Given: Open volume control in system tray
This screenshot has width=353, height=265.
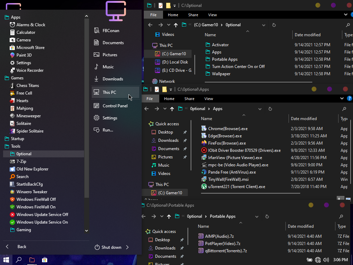Looking at the screenshot, I should [326, 260].
